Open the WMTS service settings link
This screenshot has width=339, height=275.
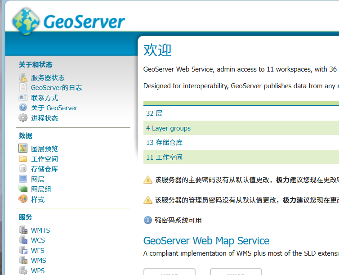pos(40,230)
